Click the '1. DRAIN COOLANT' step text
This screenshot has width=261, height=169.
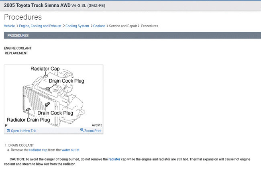tap(19, 145)
